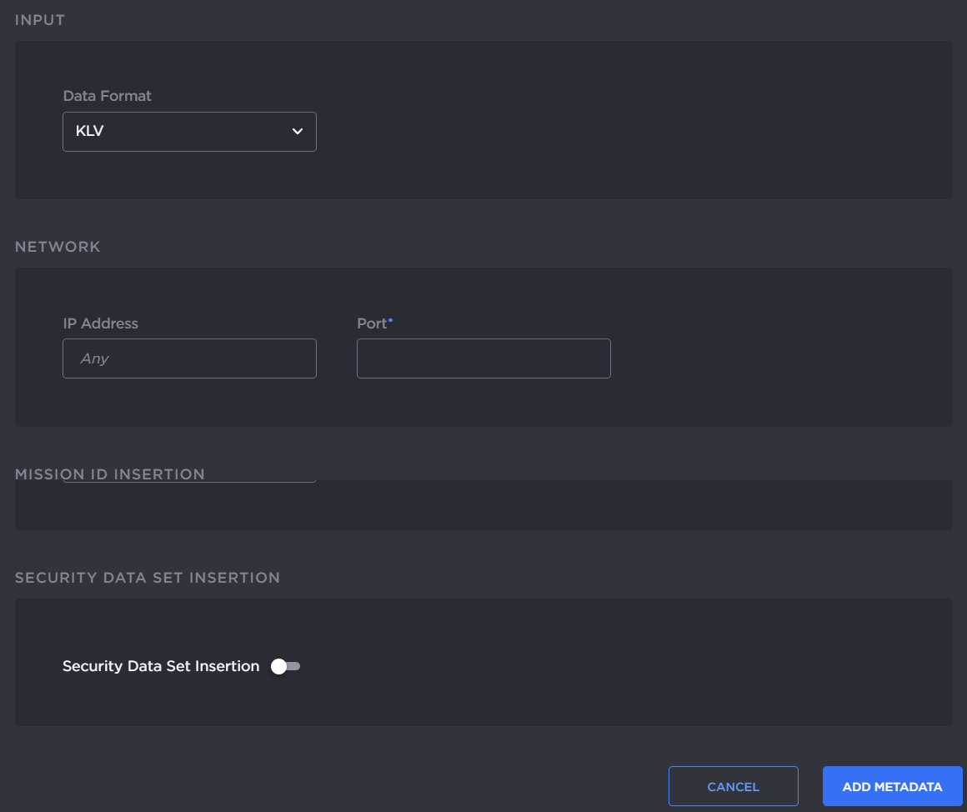Image resolution: width=967 pixels, height=812 pixels.
Task: Click the KLV value text in dropdown
Action: pos(89,132)
